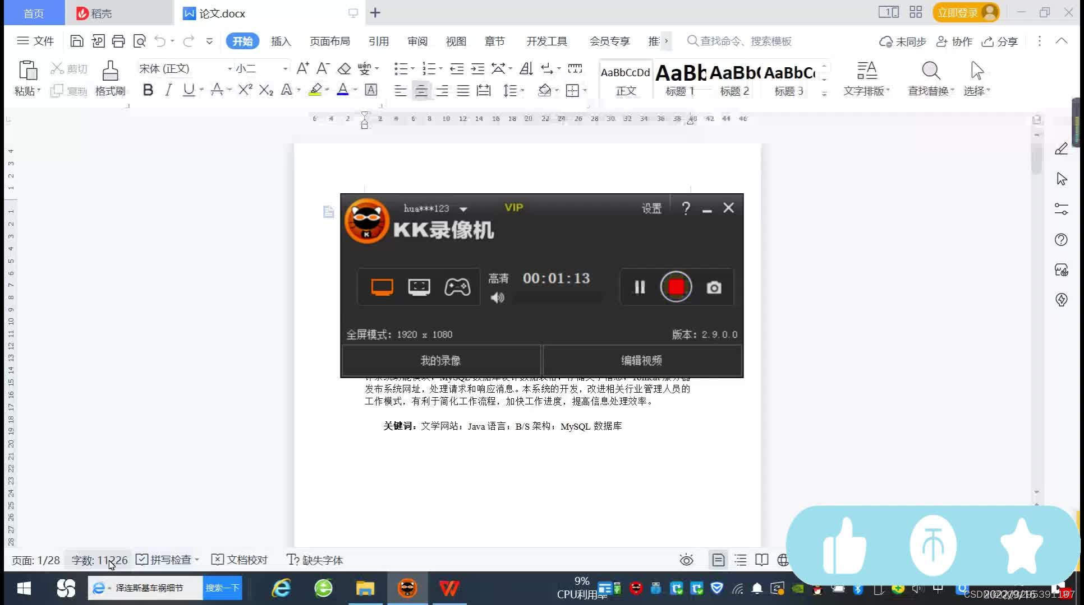Clear formatting with eraser icon
The image size is (1084, 605).
click(344, 68)
